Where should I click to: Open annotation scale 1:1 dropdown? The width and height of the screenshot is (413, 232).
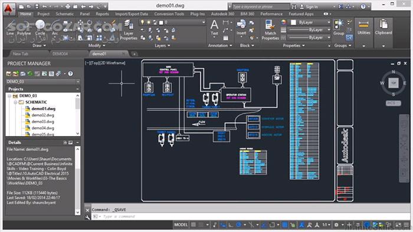[326, 225]
